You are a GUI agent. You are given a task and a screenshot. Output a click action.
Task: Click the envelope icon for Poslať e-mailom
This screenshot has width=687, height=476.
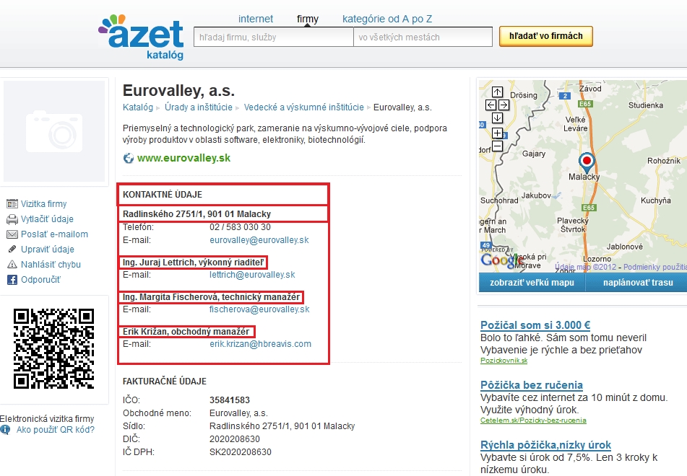tap(12, 234)
